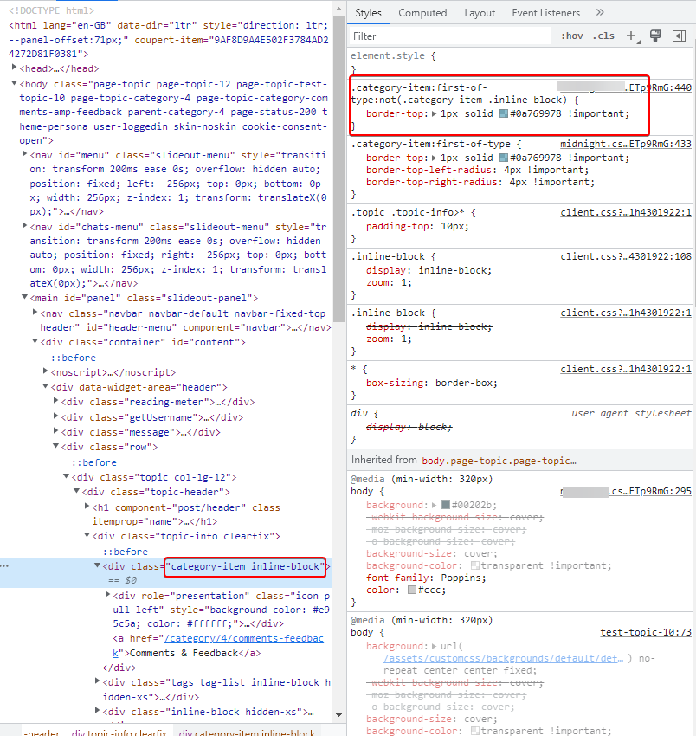Collapse the body element node
The image size is (696, 736).
(14, 83)
